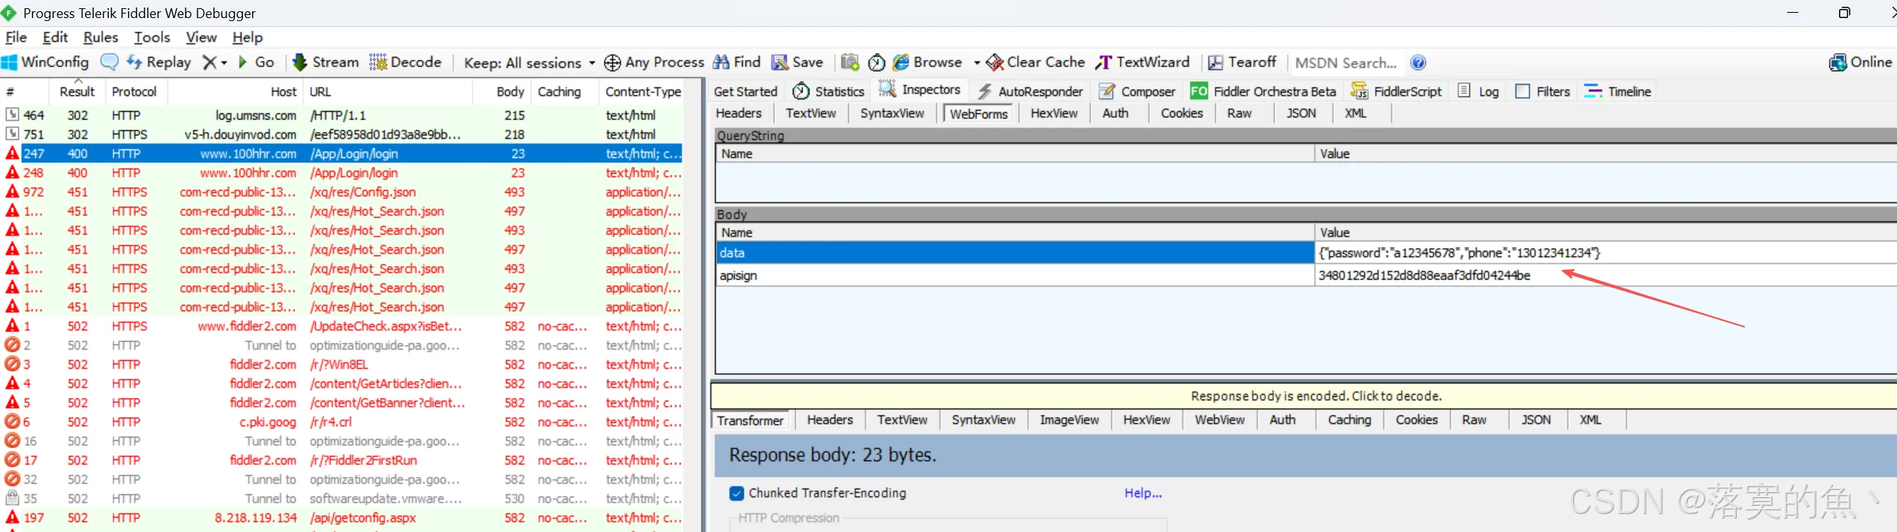Click the blue help question mark icon
Screen dimensions: 1897x532
pos(1418,62)
